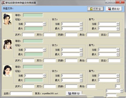
Task: Select Lin Yueru's portrait in third section
Action: pyautogui.click(x=7, y=71)
